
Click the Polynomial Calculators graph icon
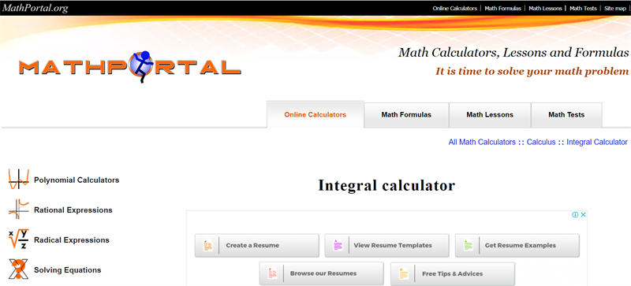coord(19,180)
